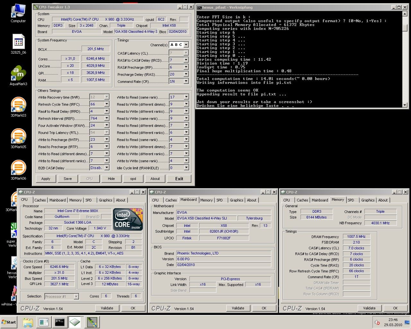This screenshot has width=411, height=329.
Task: Open the Start menu
Action: pyautogui.click(x=9, y=322)
